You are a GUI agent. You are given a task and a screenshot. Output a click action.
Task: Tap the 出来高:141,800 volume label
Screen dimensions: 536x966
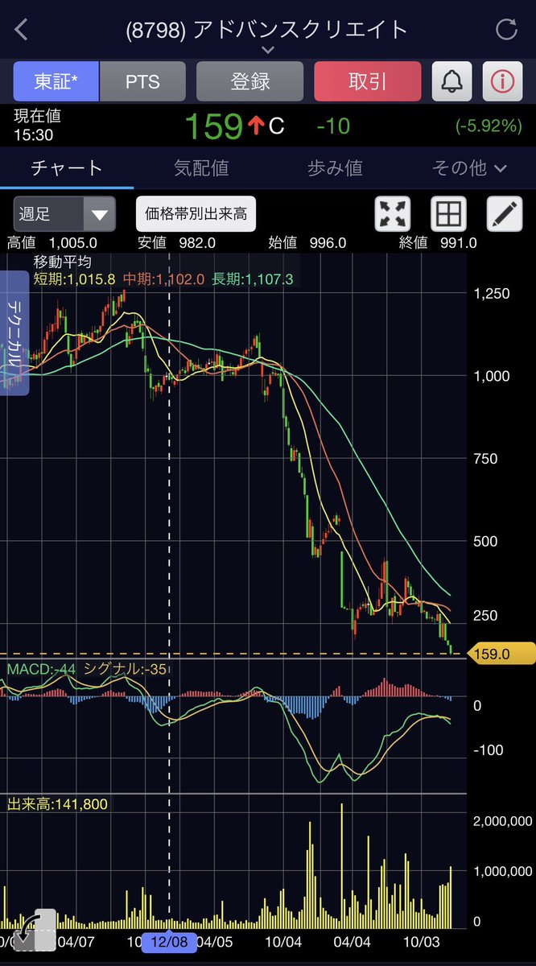(x=57, y=804)
